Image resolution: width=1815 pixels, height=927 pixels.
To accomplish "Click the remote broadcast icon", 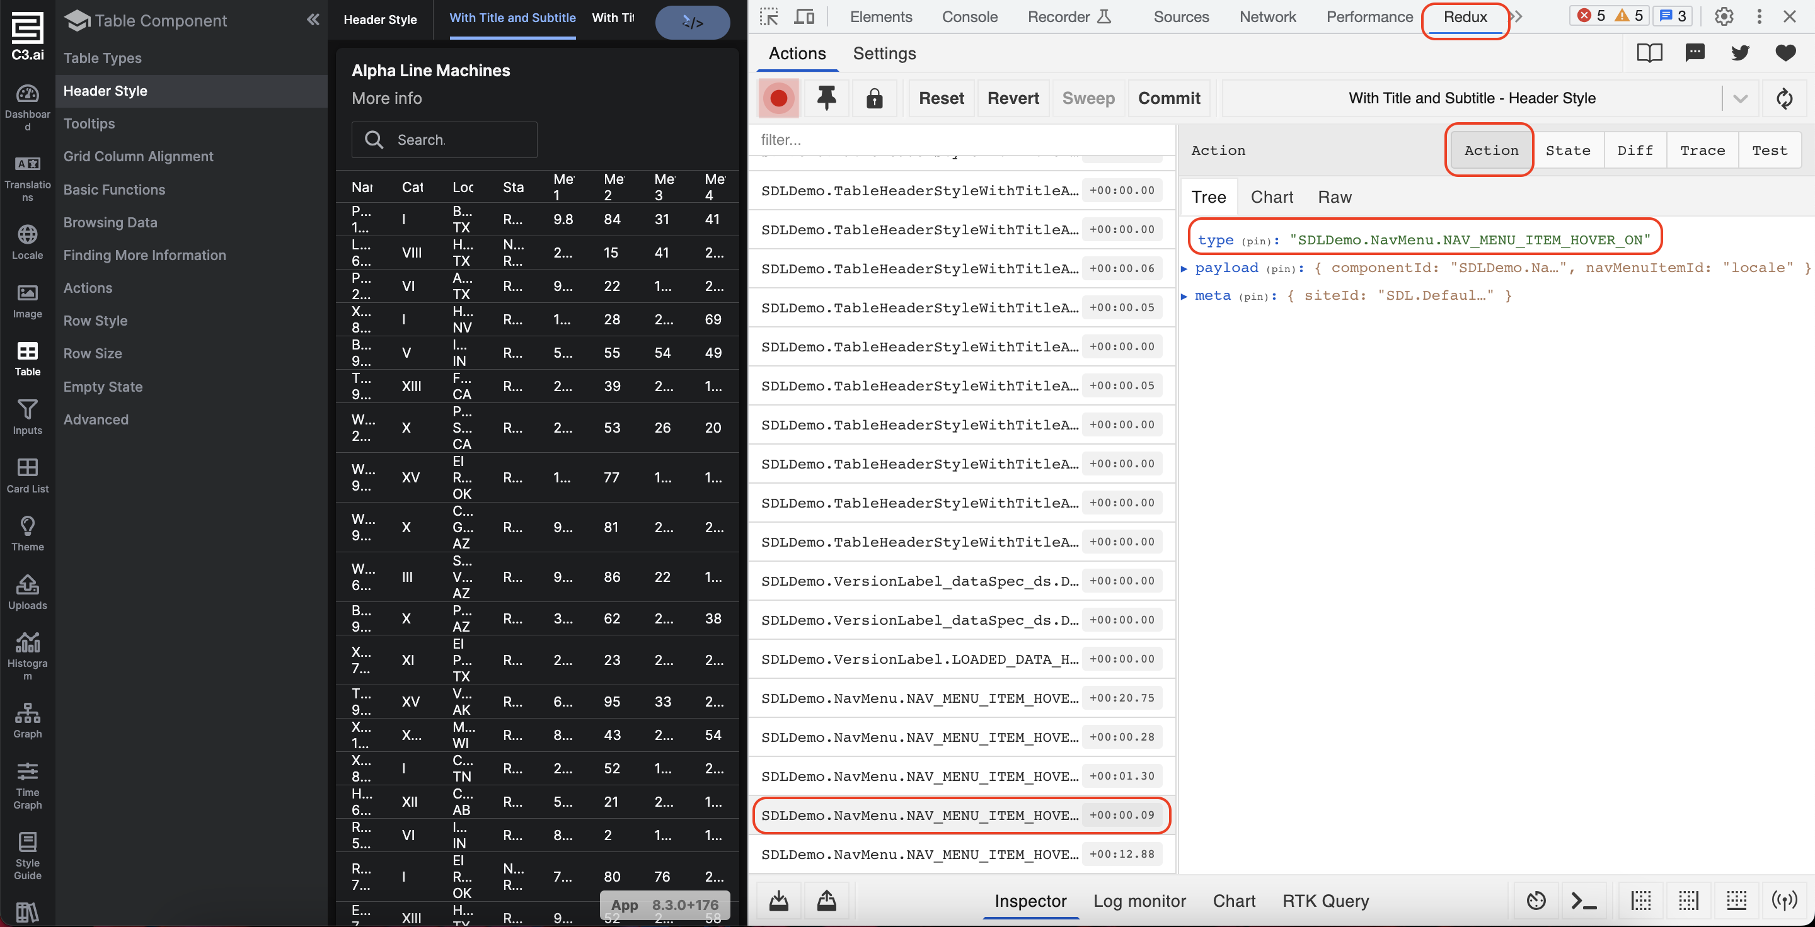I will (1784, 901).
